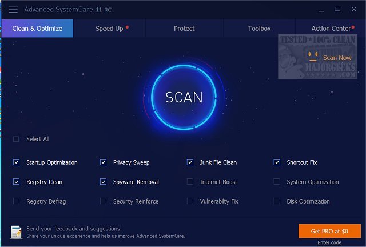The width and height of the screenshot is (366, 247).
Task: Disable Junk File Clean checkbox
Action: pos(190,162)
